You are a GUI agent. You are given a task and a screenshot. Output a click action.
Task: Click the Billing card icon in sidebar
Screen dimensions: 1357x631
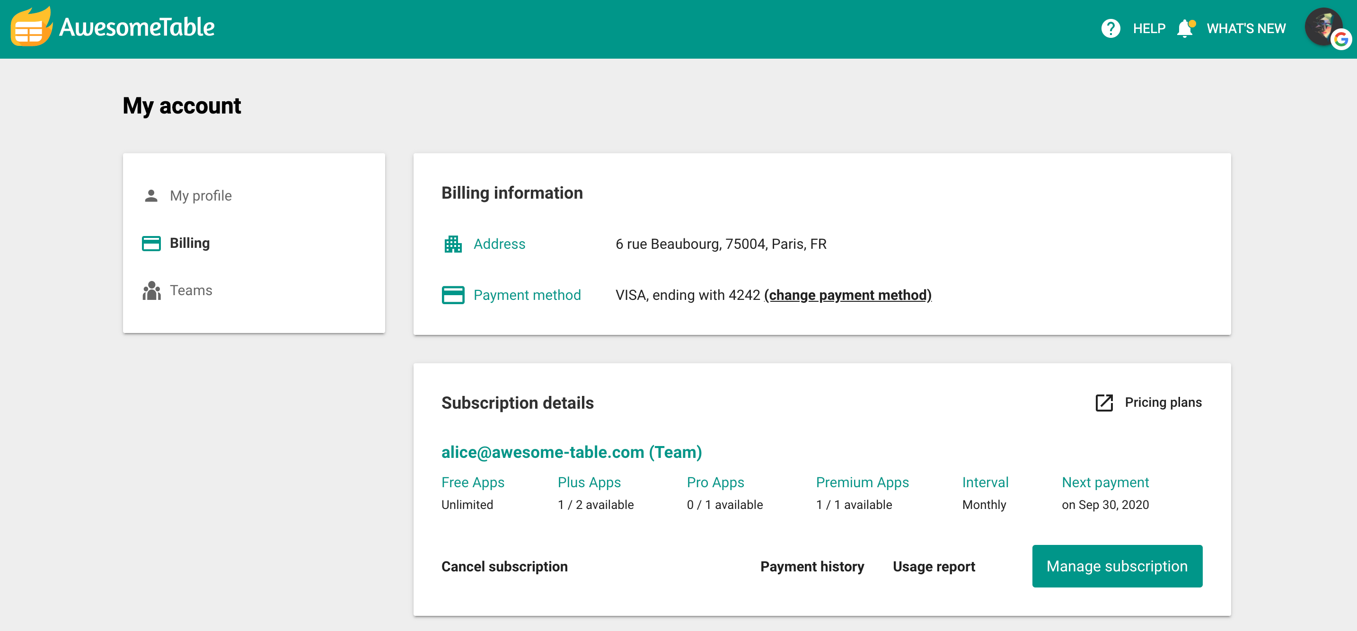[x=151, y=243]
